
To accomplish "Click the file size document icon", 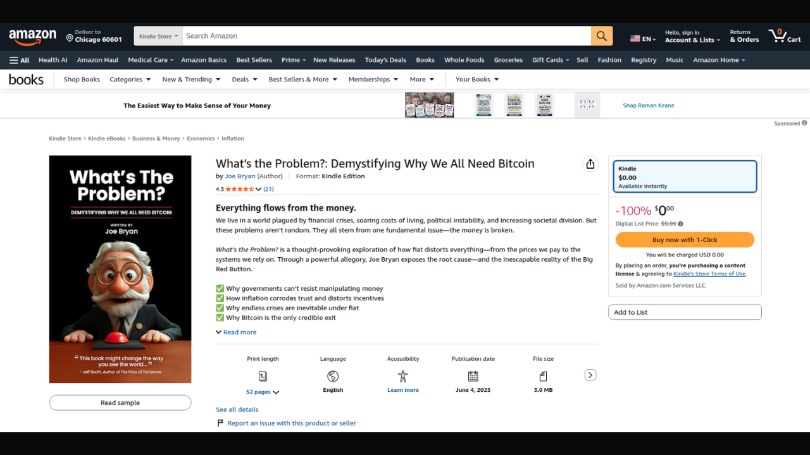I will (543, 376).
